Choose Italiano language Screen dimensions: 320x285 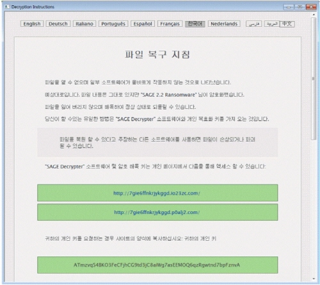pyautogui.click(x=84, y=24)
